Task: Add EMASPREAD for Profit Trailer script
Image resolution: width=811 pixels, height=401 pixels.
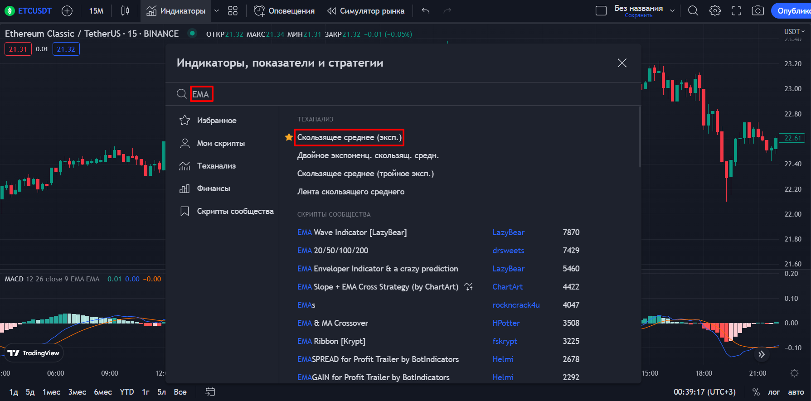Action: tap(378, 359)
